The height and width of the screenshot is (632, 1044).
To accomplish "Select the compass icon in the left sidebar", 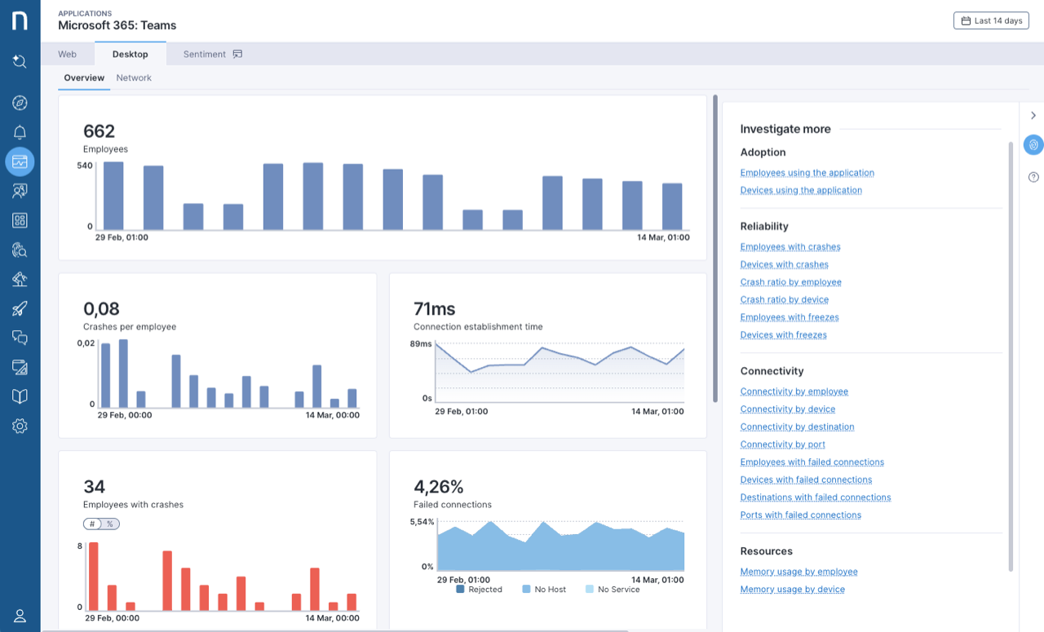I will point(20,102).
